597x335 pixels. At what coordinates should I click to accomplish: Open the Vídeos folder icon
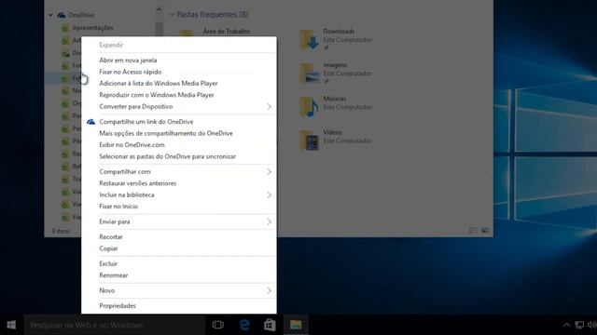[x=309, y=141]
